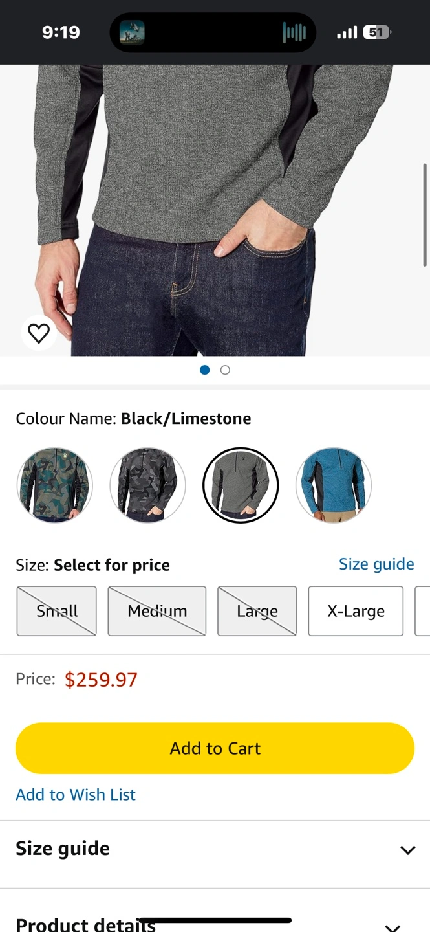Image resolution: width=430 pixels, height=932 pixels.
Task: Tap the Dynamic Island app thumbnail
Action: point(132,32)
